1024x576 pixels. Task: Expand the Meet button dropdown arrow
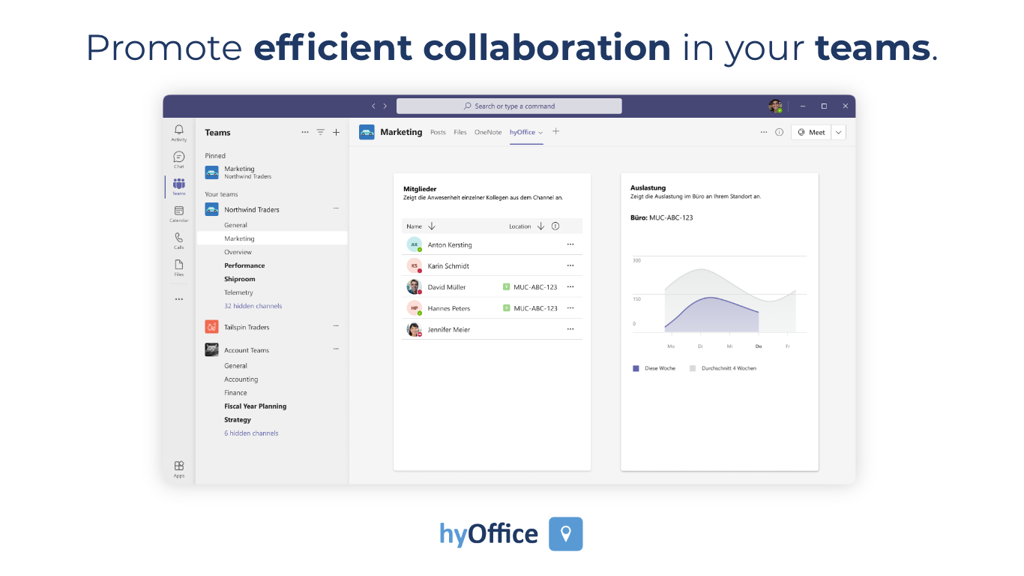(838, 132)
